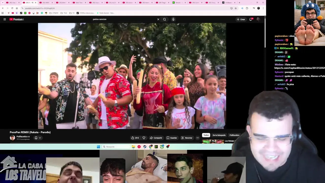This screenshot has height=183, width=325.
Task: Click the browser address bar URL
Action: click(40, 8)
